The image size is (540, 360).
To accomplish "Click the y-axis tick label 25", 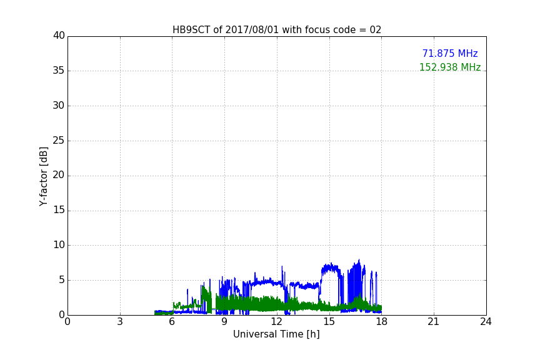I will (59, 141).
